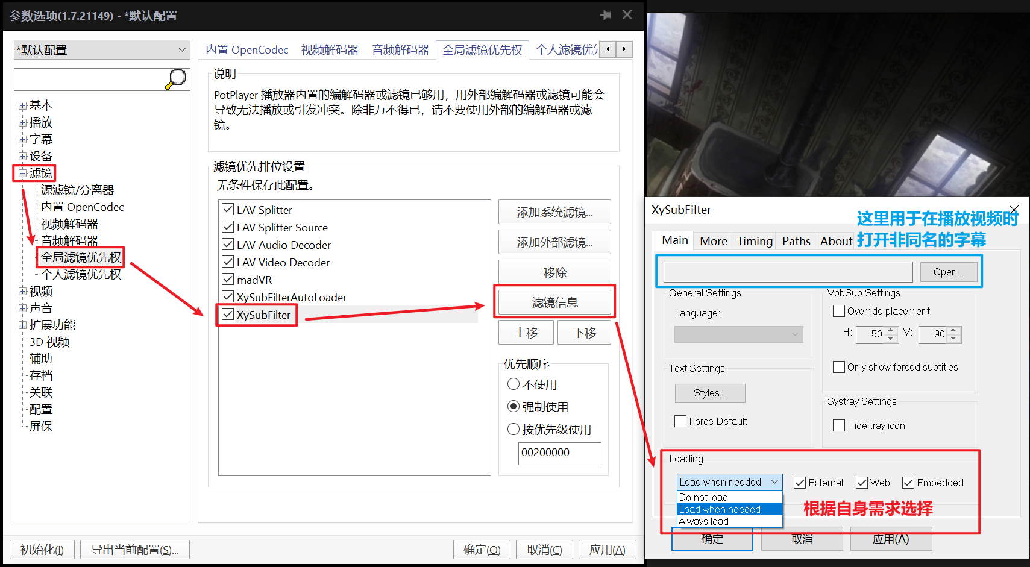Check Hide tray icon option
Image resolution: width=1030 pixels, height=567 pixels.
point(838,425)
